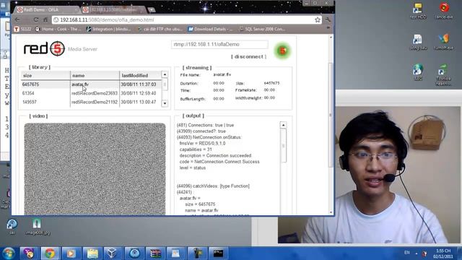Click the EN language indicator in the tray
462x260 pixels.
tap(407, 253)
